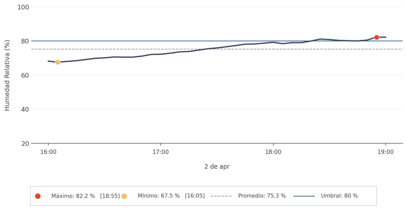Click the 18:00 x-axis tick label
The height and width of the screenshot is (210, 407).
(x=273, y=152)
